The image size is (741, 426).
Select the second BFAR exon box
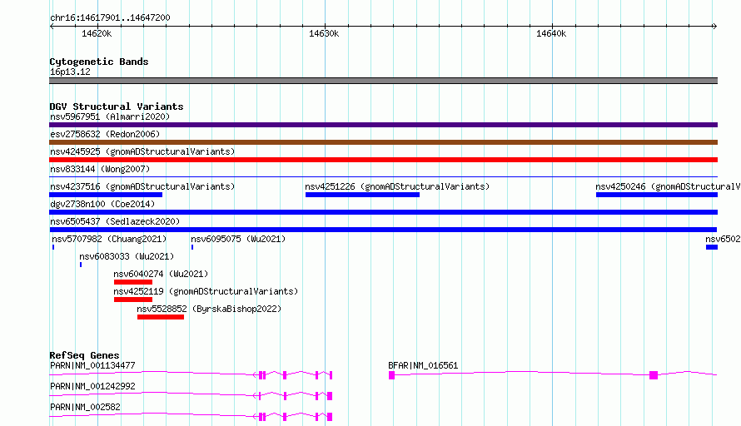(654, 375)
